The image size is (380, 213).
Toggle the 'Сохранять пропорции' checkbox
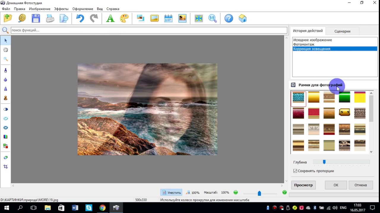[x=295, y=171]
